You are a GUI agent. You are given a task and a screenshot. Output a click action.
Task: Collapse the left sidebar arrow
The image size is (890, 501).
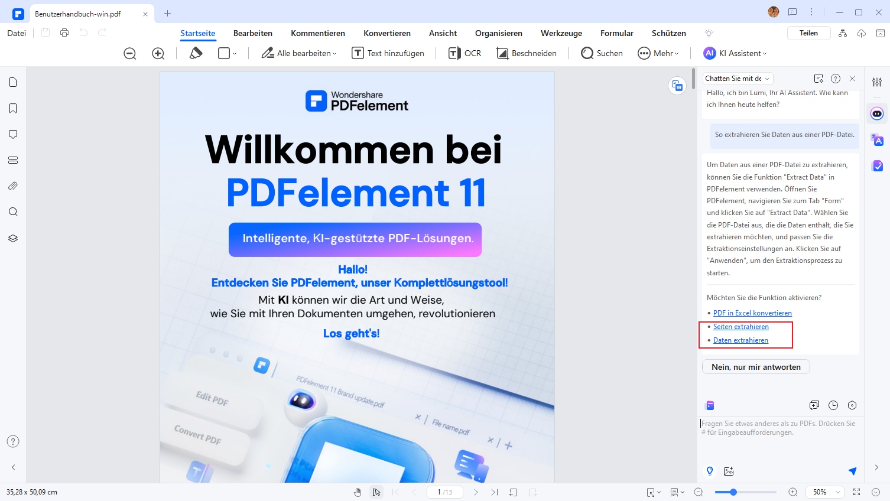(x=13, y=467)
